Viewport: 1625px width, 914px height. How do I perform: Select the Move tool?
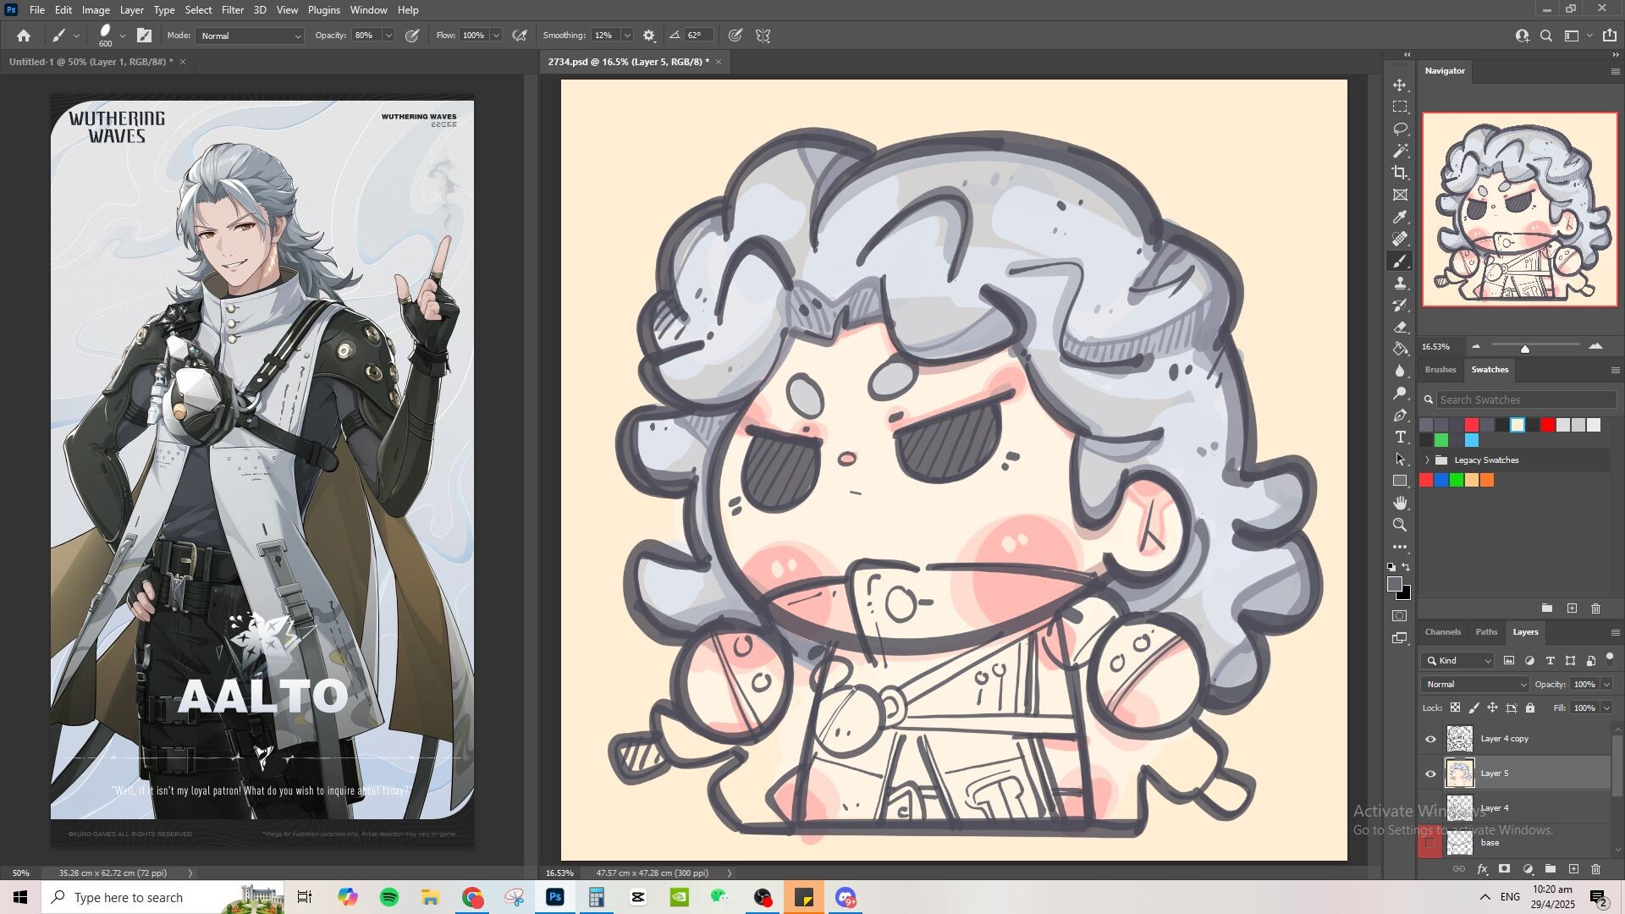coord(1400,85)
